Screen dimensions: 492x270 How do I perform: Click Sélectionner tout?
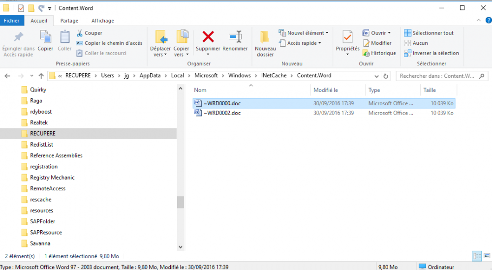(429, 33)
